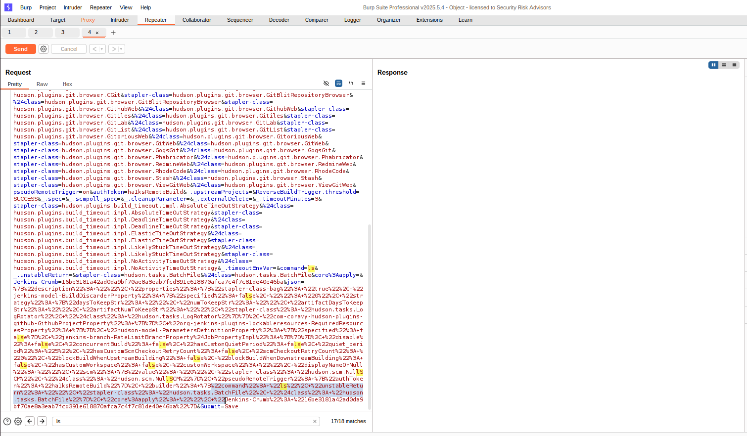747x436 pixels.
Task: Open search settings gear icon at bottom
Action: (x=18, y=421)
